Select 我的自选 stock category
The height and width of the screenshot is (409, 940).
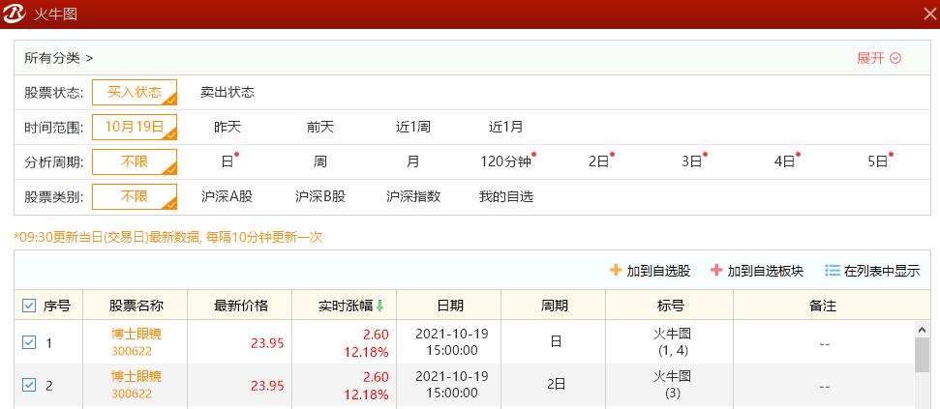505,196
